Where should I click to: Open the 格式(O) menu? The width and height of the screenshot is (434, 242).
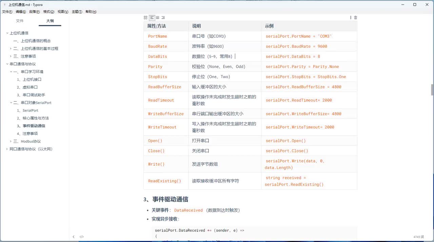point(48,12)
